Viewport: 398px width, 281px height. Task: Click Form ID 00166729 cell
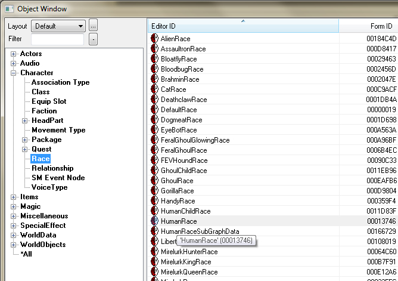click(381, 231)
